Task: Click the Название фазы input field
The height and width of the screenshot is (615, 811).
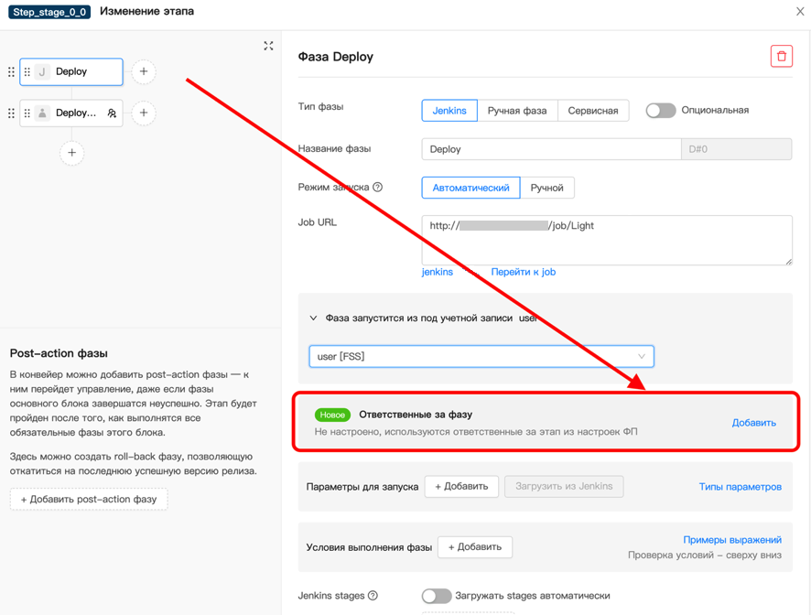Action: pos(551,149)
